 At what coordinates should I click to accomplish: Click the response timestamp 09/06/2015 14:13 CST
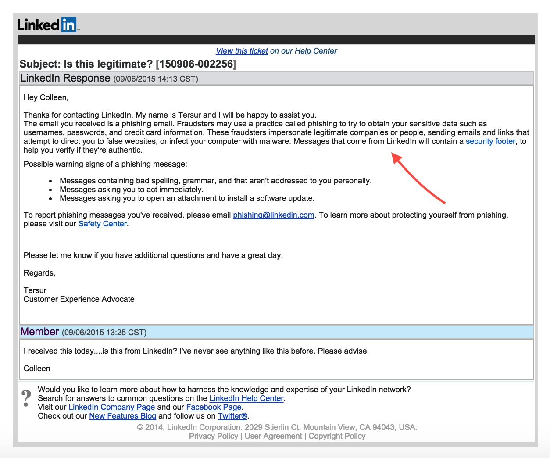click(x=156, y=79)
